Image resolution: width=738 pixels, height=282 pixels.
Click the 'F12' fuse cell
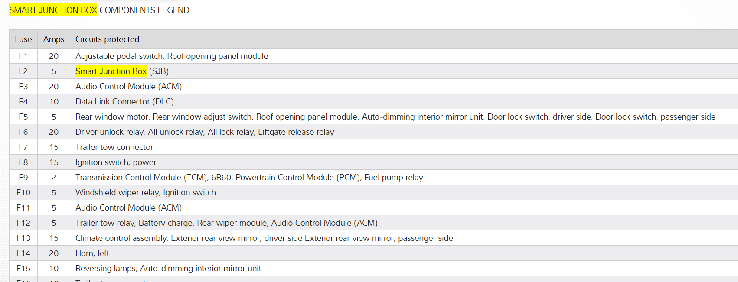(23, 223)
